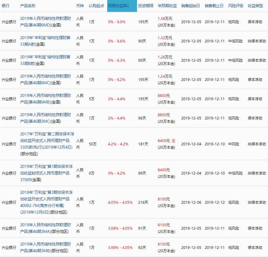Sort by 投资期限 column header
Image resolution: width=268 pixels, height=257 pixels.
pyautogui.click(x=146, y=6)
